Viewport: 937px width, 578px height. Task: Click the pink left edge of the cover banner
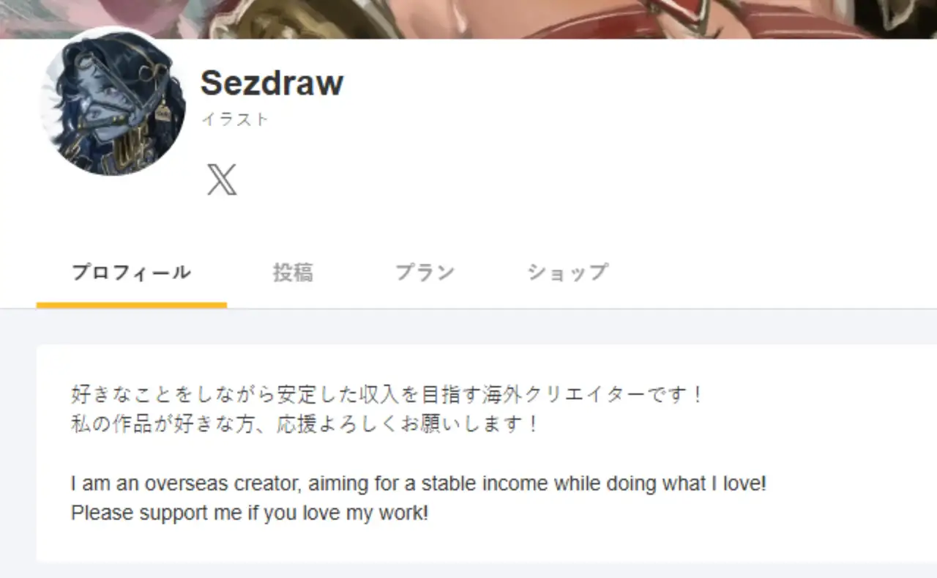pos(44,15)
